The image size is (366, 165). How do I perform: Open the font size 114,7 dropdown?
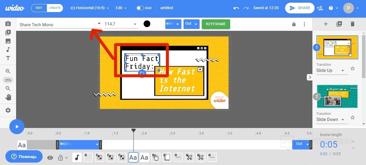pyautogui.click(x=121, y=24)
